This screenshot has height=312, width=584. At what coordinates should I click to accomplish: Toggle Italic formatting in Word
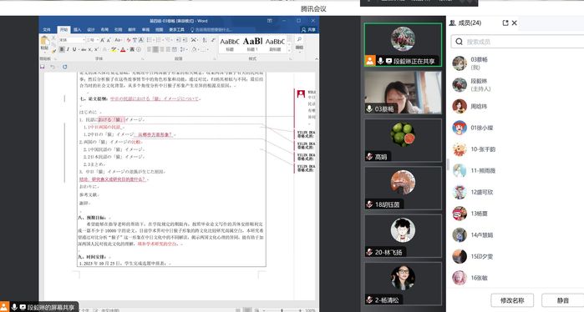tap(68, 49)
